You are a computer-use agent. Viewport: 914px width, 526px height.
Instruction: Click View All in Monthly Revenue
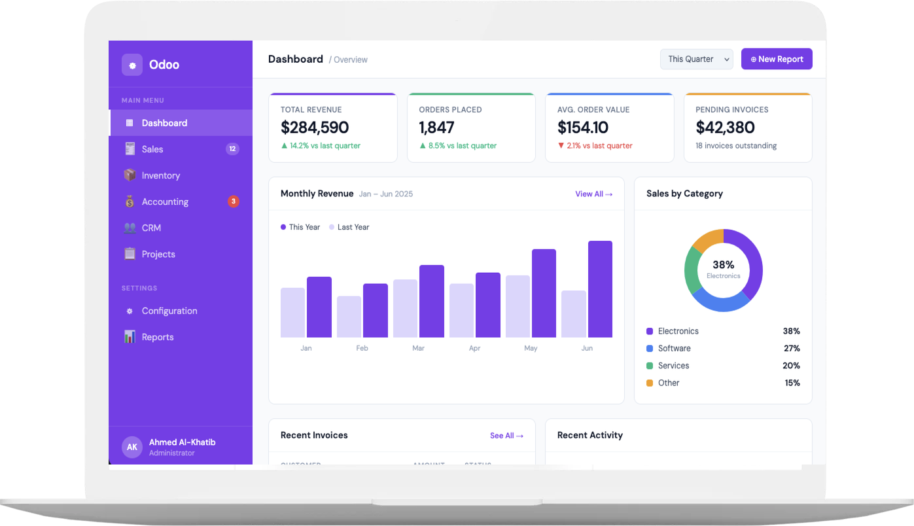(594, 194)
